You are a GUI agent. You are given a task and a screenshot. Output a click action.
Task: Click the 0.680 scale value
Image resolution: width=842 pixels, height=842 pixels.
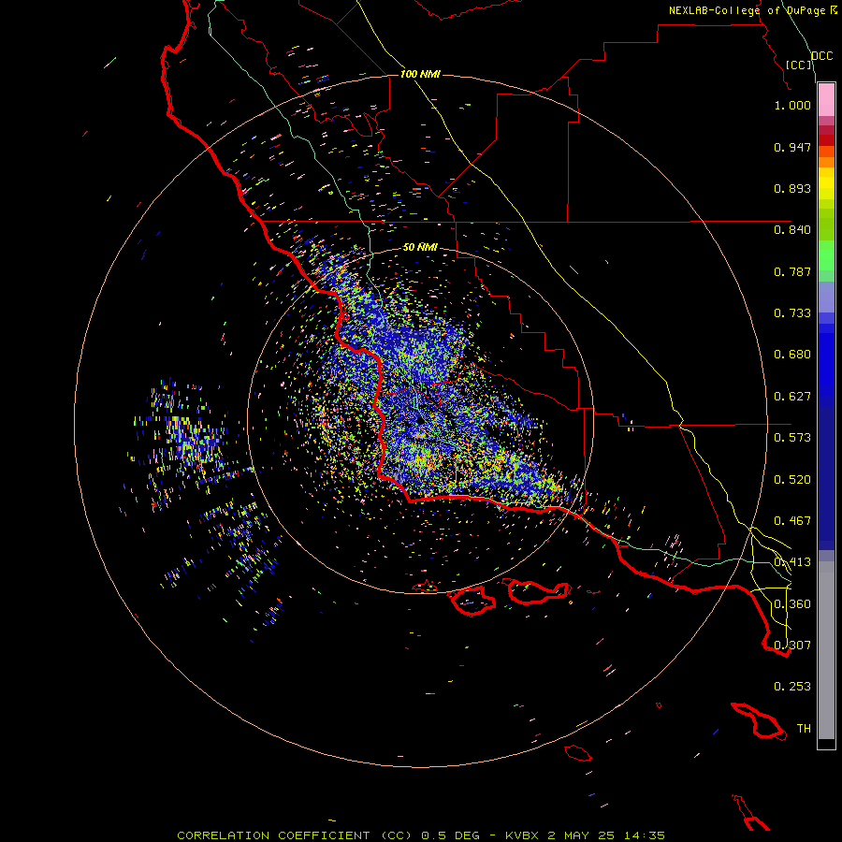[792, 355]
